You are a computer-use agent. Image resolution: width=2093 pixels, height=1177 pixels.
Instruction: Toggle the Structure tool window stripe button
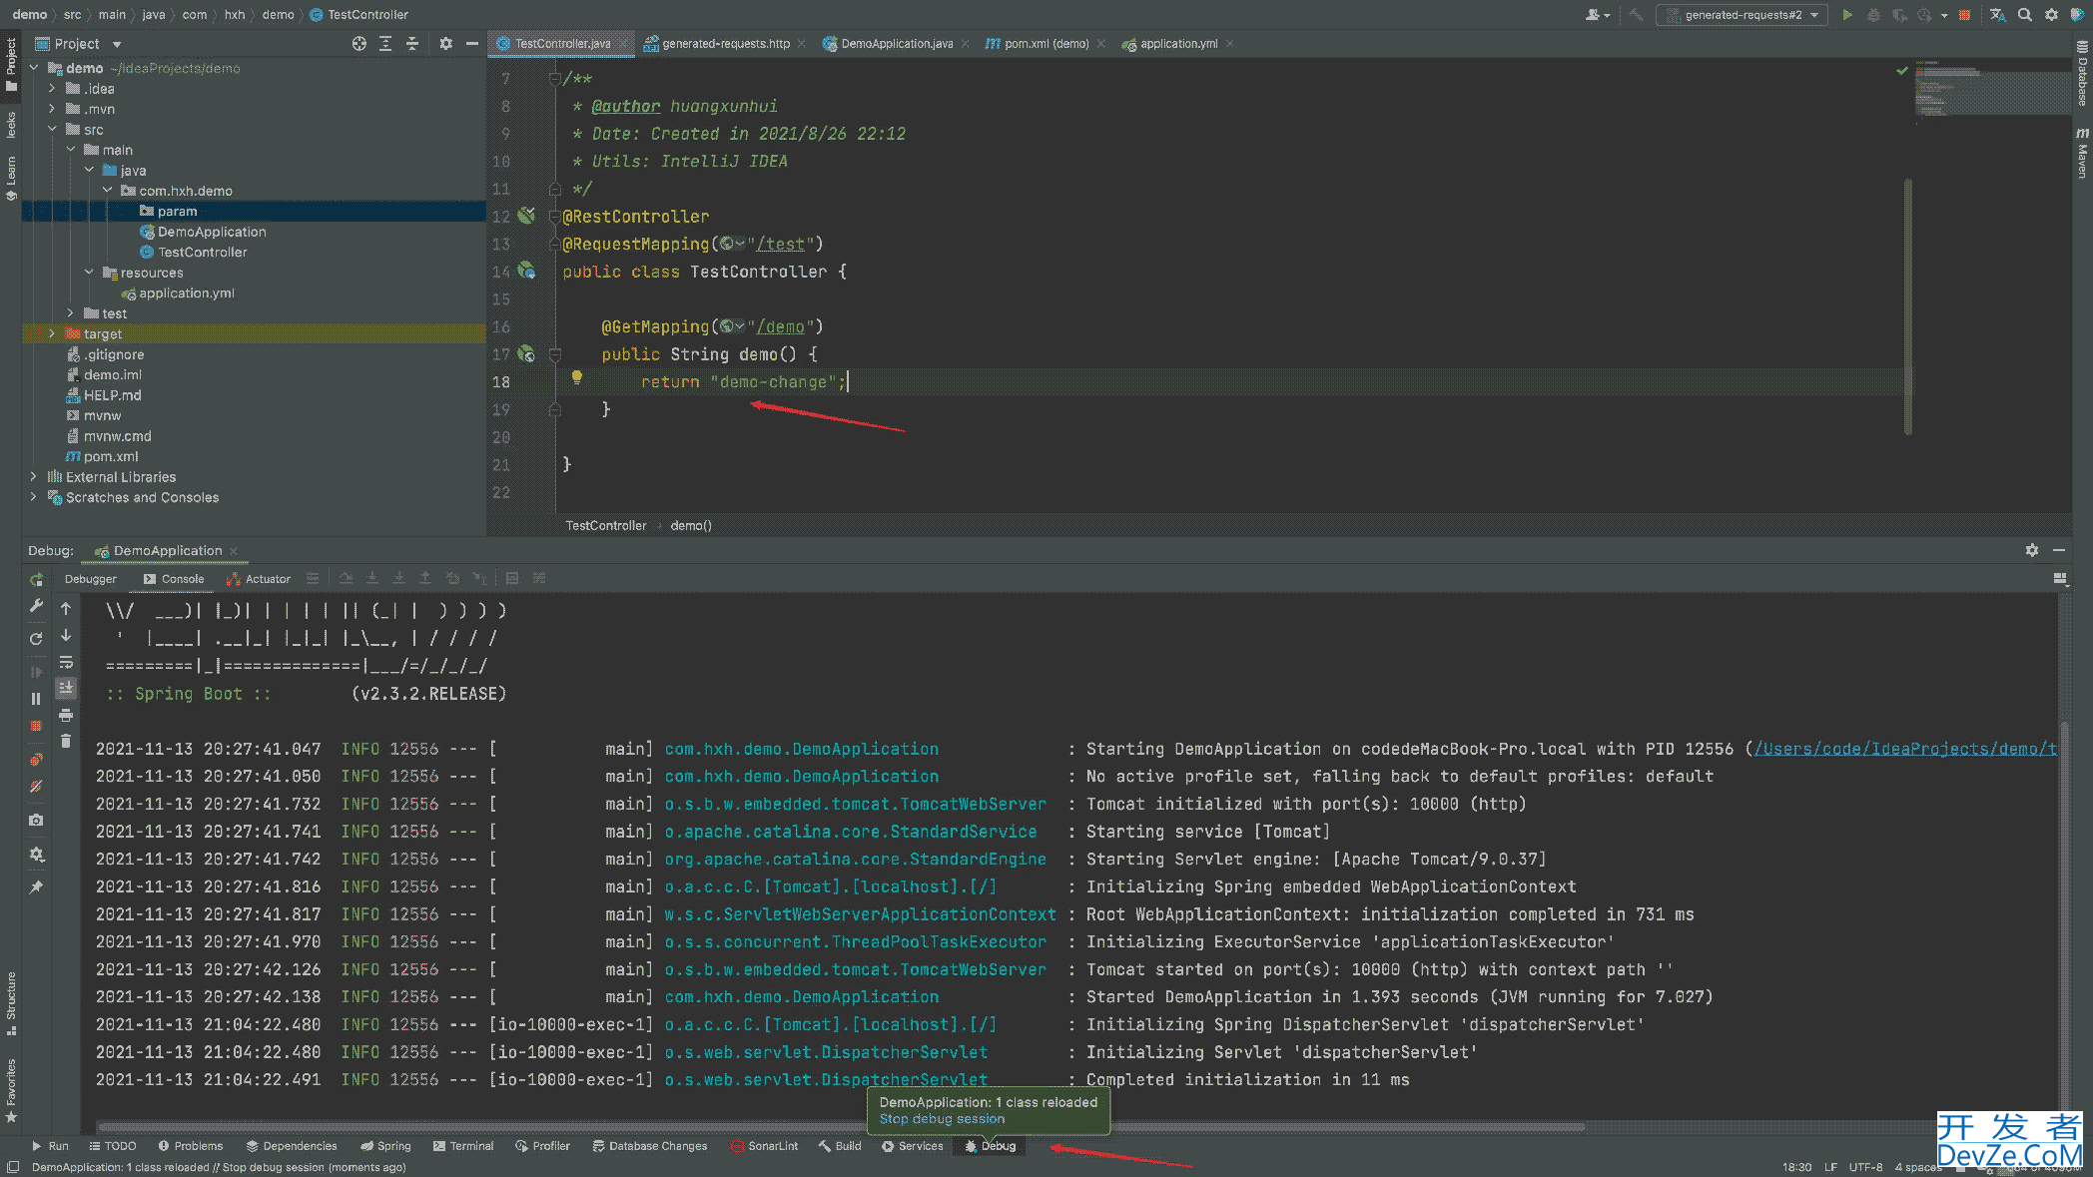point(11,1003)
